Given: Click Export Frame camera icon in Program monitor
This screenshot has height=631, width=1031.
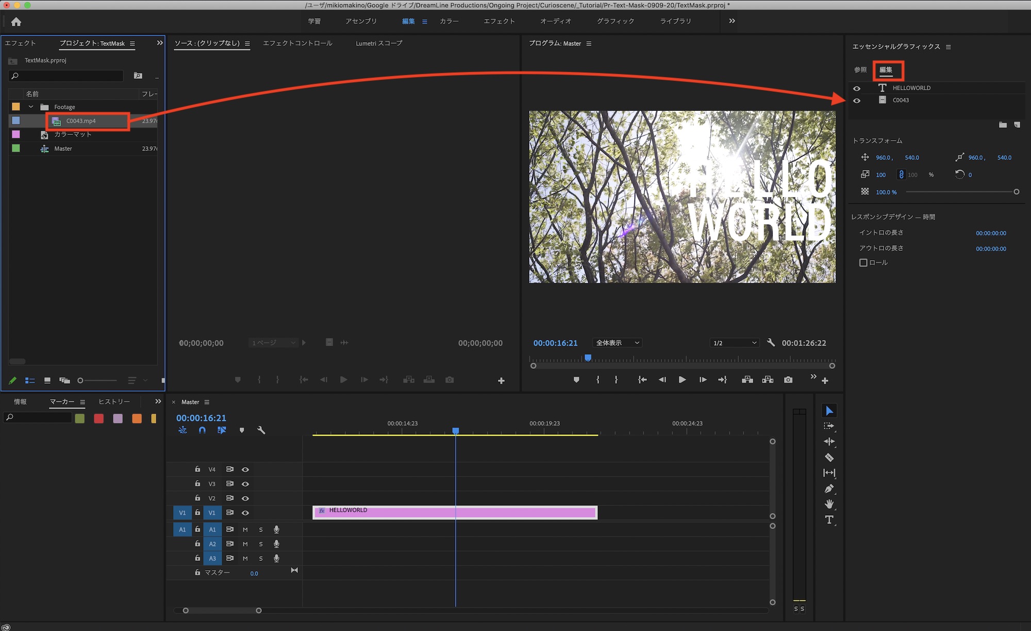Looking at the screenshot, I should pos(788,380).
